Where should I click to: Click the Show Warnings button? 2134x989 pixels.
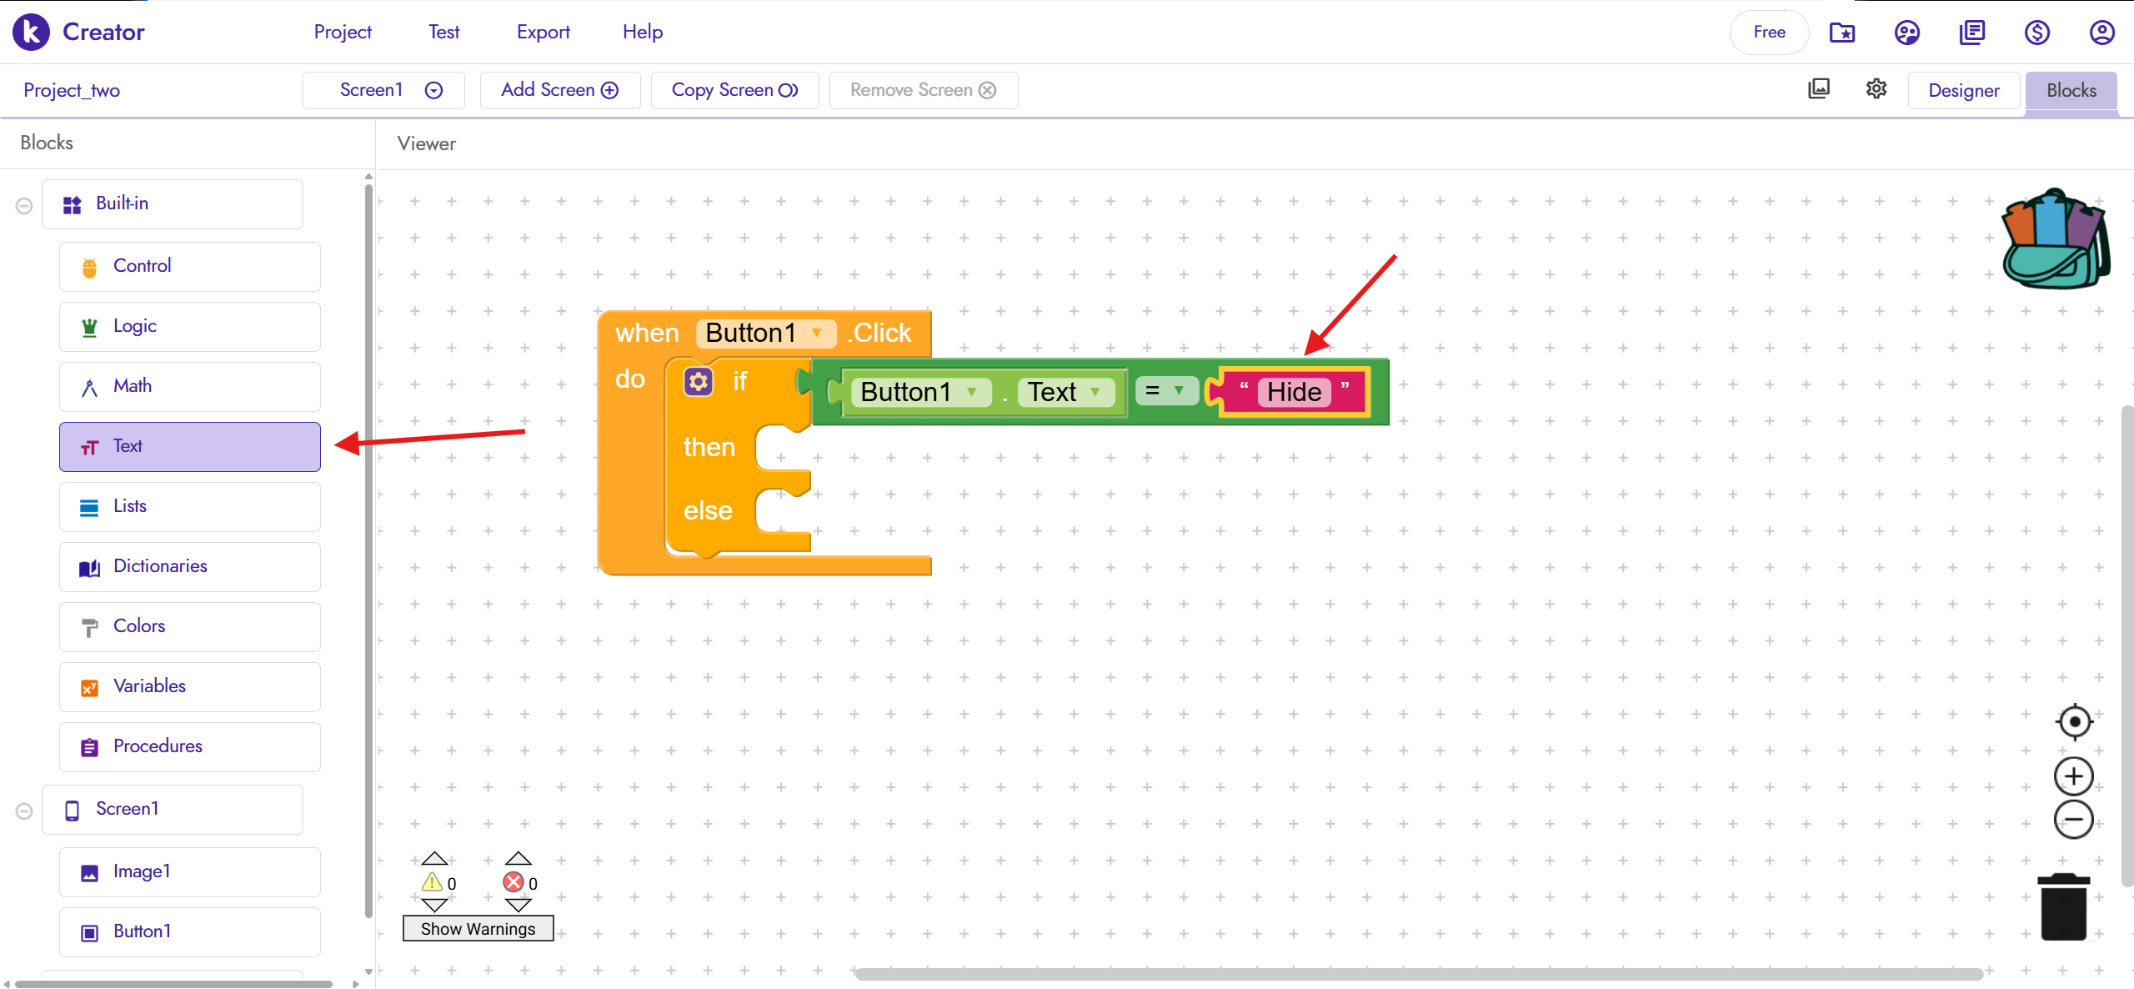[x=478, y=928]
